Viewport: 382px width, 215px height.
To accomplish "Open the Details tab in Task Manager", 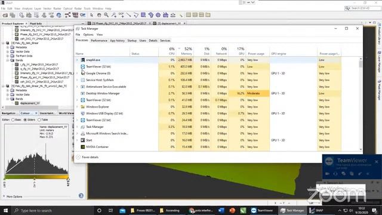I will 153,41.
